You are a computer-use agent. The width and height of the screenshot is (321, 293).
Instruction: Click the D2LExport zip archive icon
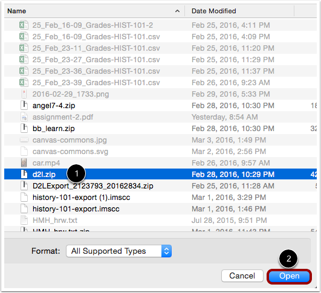24,185
